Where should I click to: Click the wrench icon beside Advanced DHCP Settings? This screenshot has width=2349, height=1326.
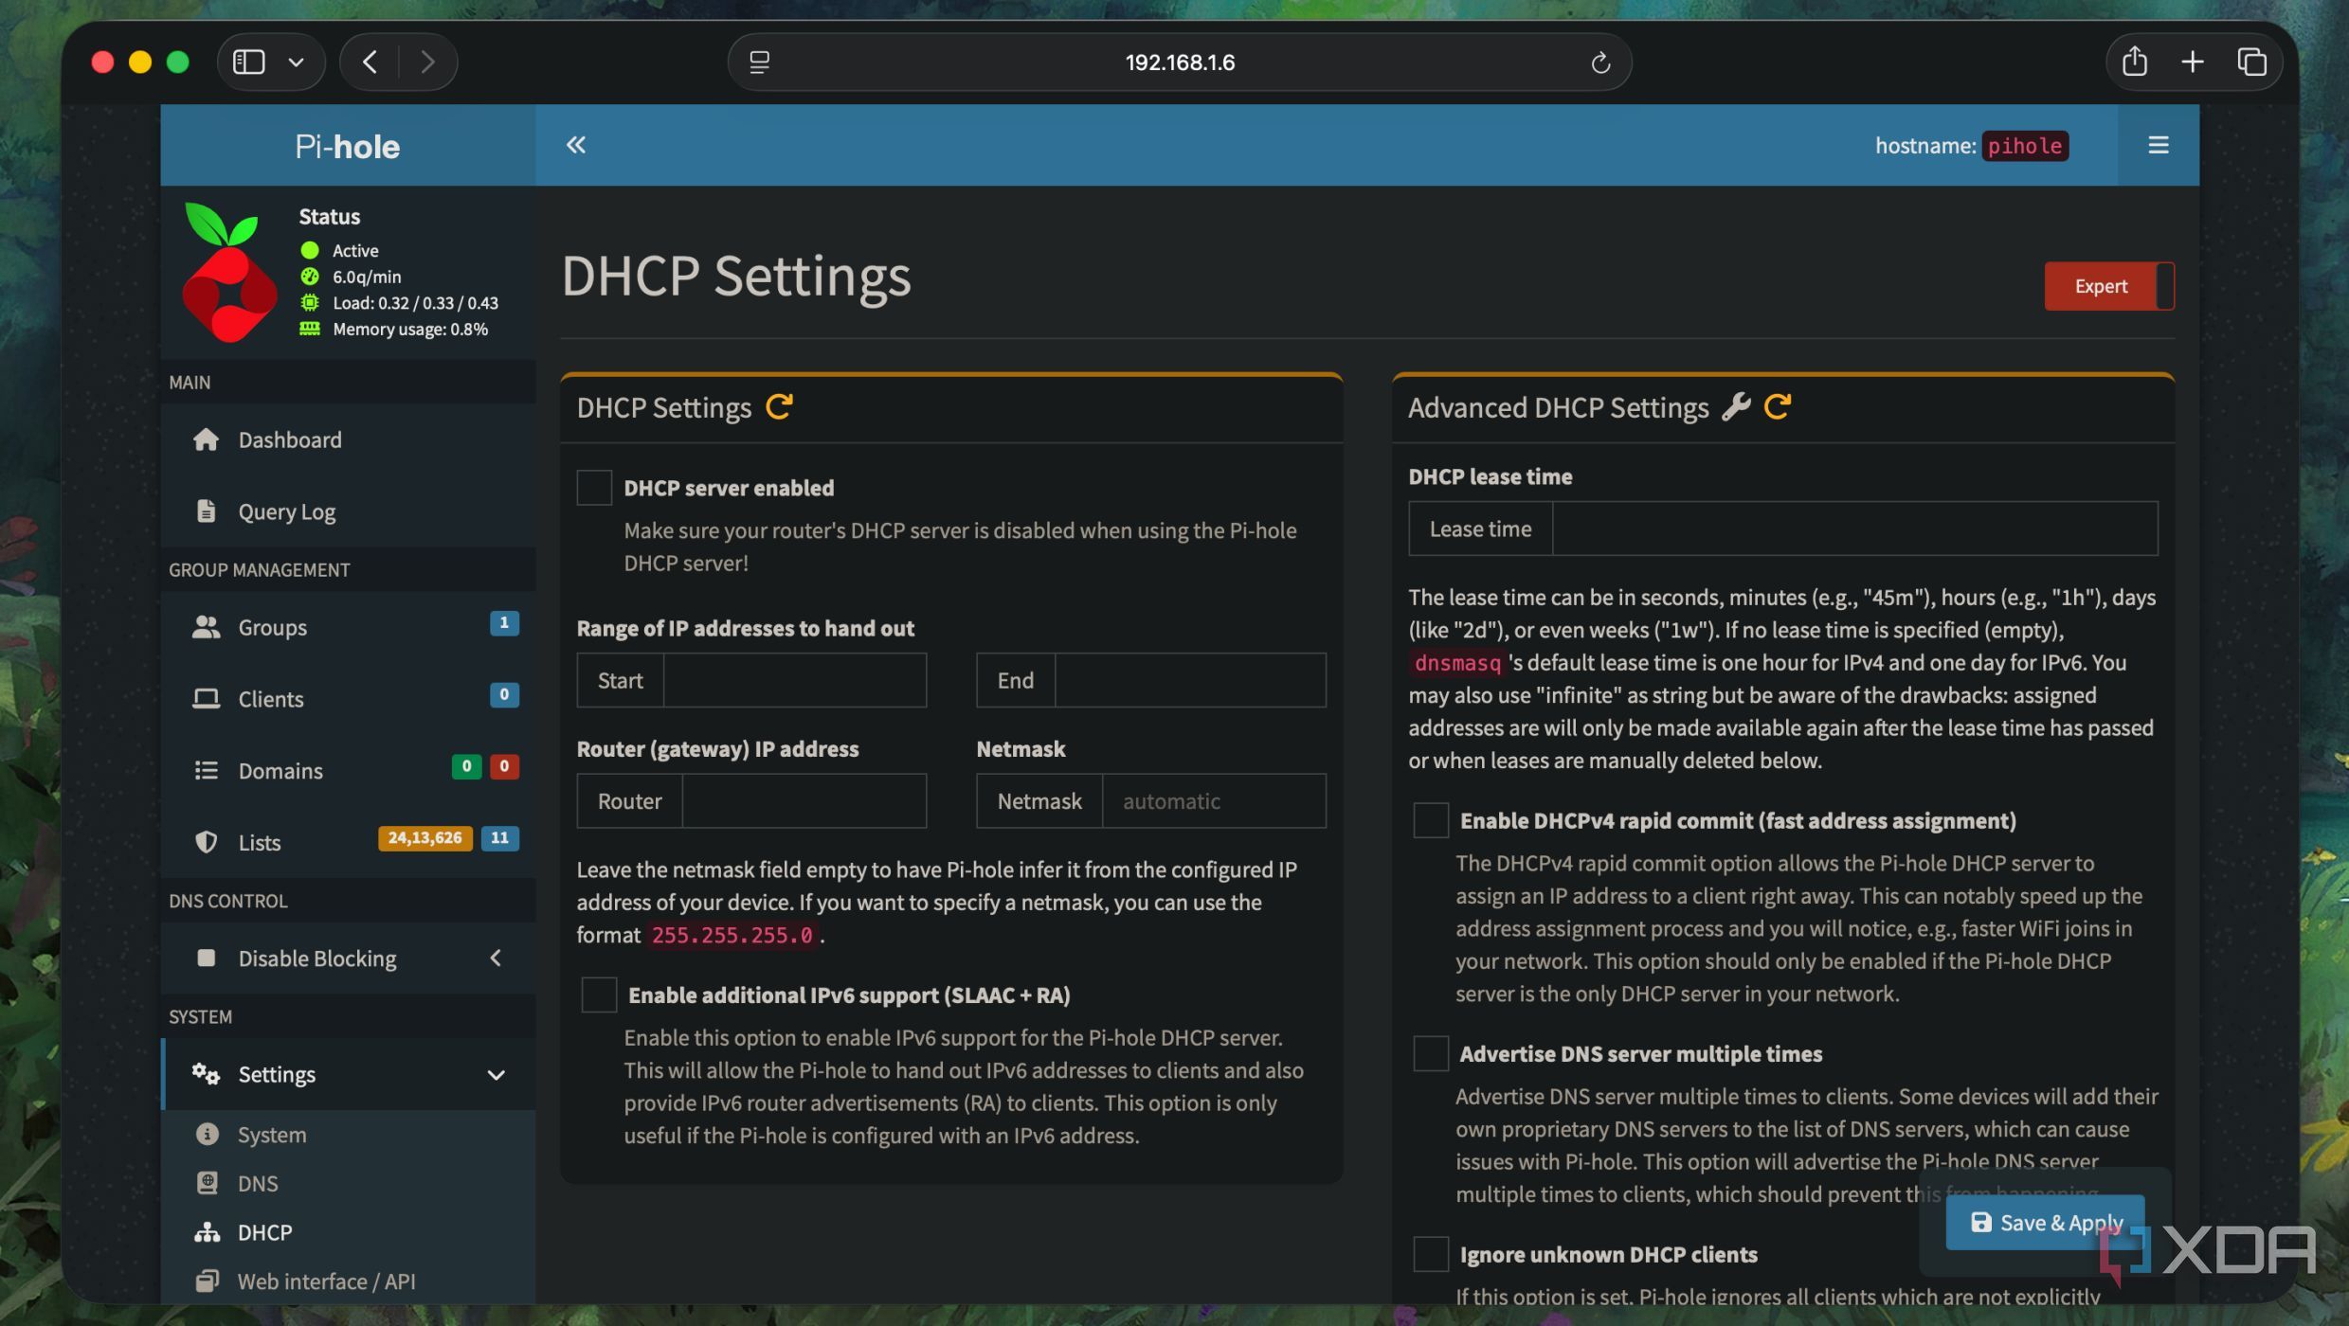click(1736, 407)
